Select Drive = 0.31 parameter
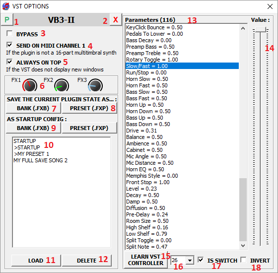 coord(182,131)
